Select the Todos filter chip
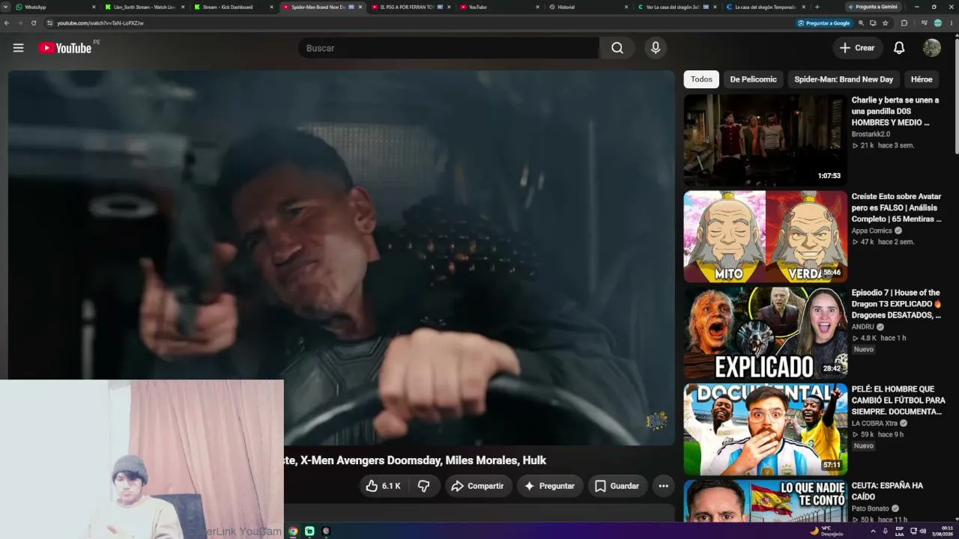The height and width of the screenshot is (539, 959). pyautogui.click(x=701, y=79)
